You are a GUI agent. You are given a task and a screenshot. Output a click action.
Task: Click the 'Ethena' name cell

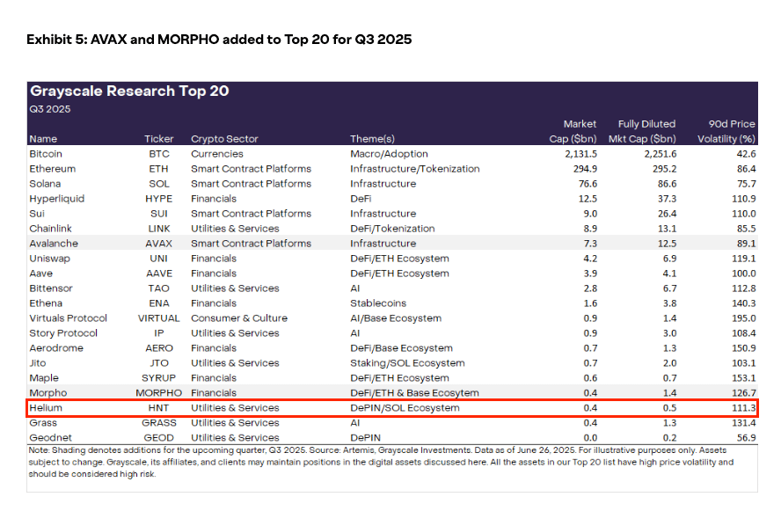(x=46, y=303)
